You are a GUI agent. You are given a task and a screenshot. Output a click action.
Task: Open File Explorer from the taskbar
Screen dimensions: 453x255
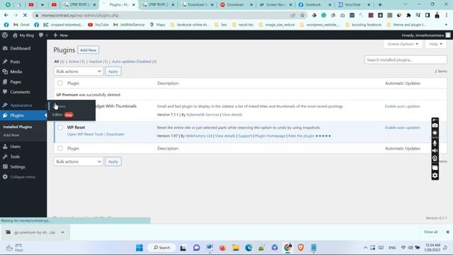click(236, 248)
